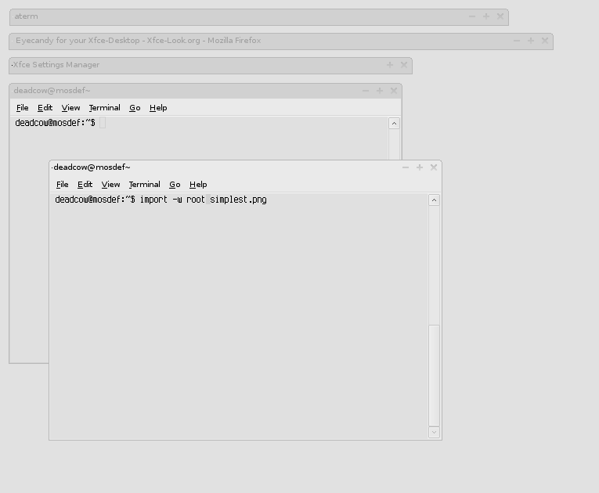
Task: Open View menu in back terminal window
Action: [71, 108]
